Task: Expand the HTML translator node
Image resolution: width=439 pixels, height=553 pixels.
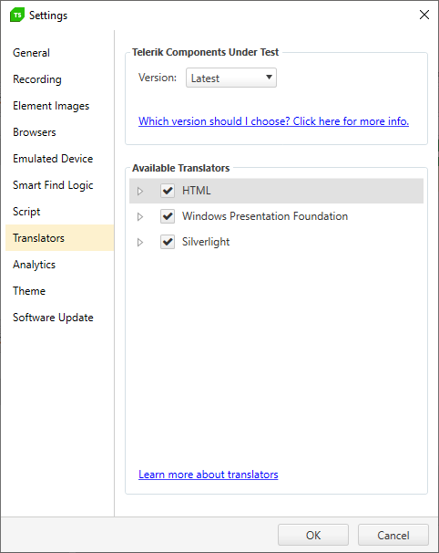Action: (140, 191)
